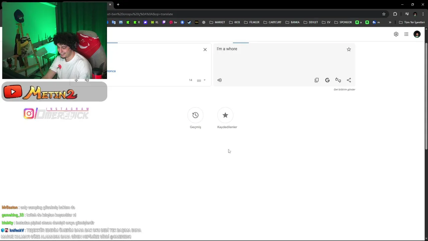Open the blue m bookmark icon

(121, 22)
